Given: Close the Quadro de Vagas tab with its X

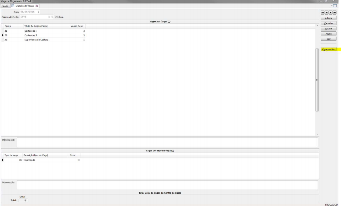Looking at the screenshot, I should [x=37, y=6].
